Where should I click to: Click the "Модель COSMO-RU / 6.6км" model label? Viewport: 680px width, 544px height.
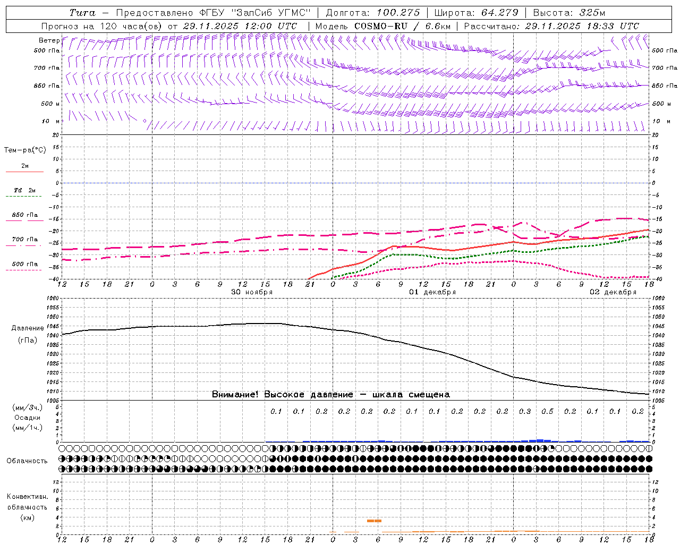tap(383, 26)
